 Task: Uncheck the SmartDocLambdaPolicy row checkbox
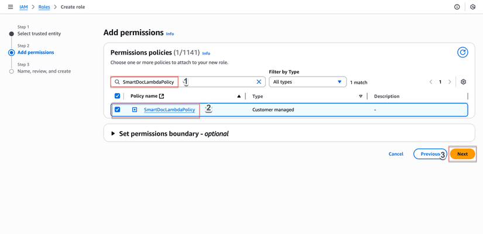(118, 109)
